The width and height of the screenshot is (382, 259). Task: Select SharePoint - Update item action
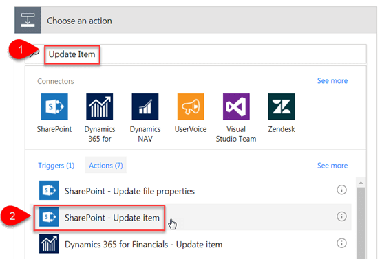click(190, 217)
